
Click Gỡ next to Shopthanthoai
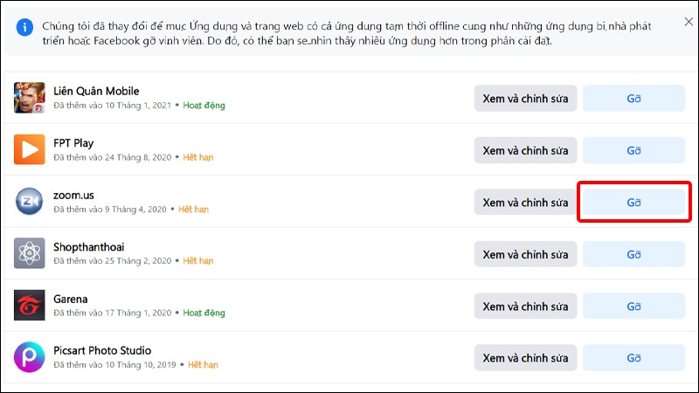(633, 254)
